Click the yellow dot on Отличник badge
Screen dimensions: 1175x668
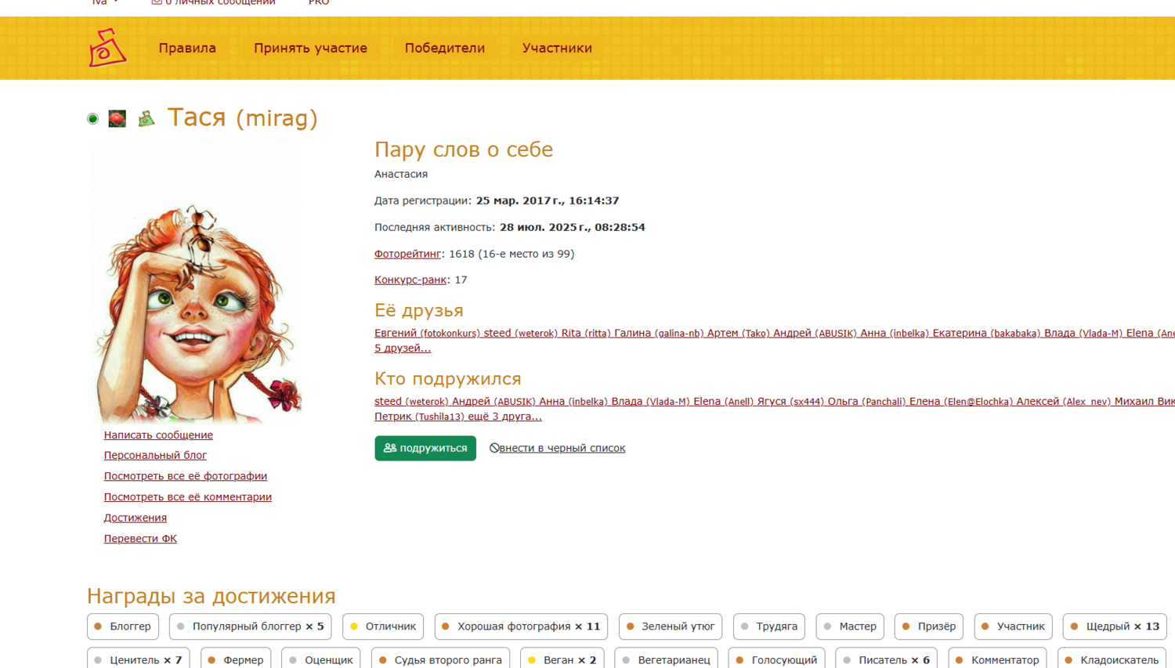354,626
